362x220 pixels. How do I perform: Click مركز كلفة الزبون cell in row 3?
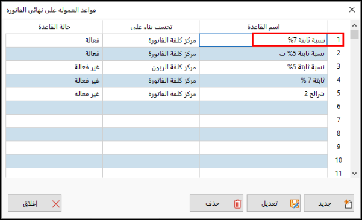click(x=151, y=68)
